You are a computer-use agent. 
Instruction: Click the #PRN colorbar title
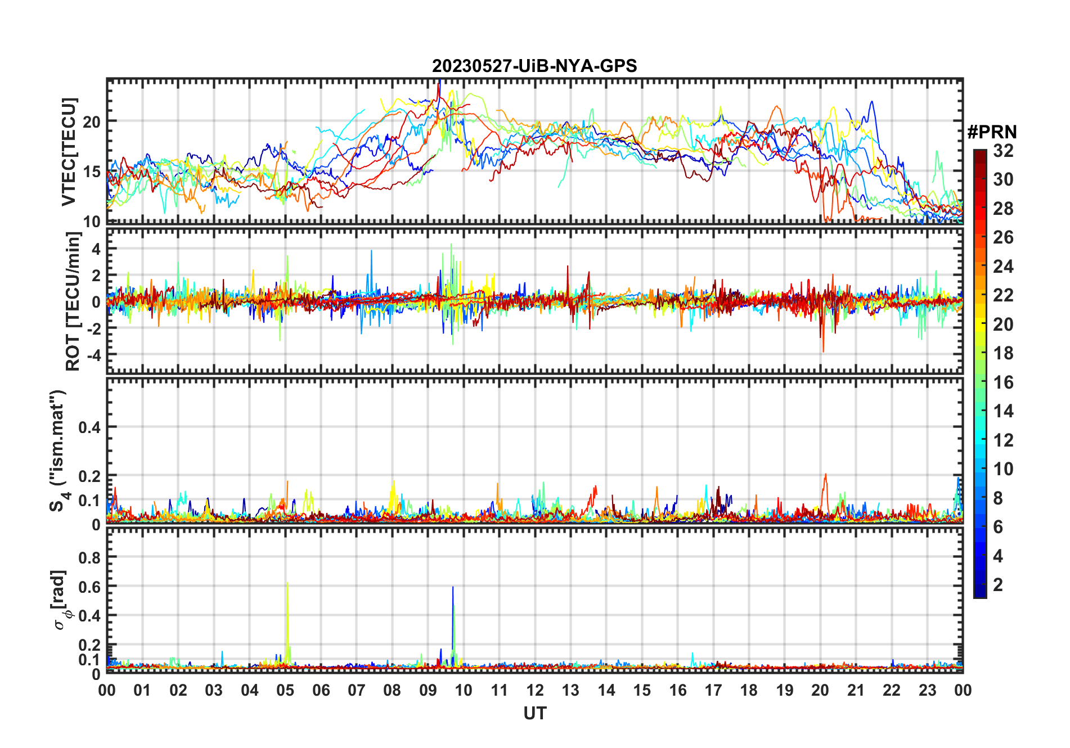[992, 132]
